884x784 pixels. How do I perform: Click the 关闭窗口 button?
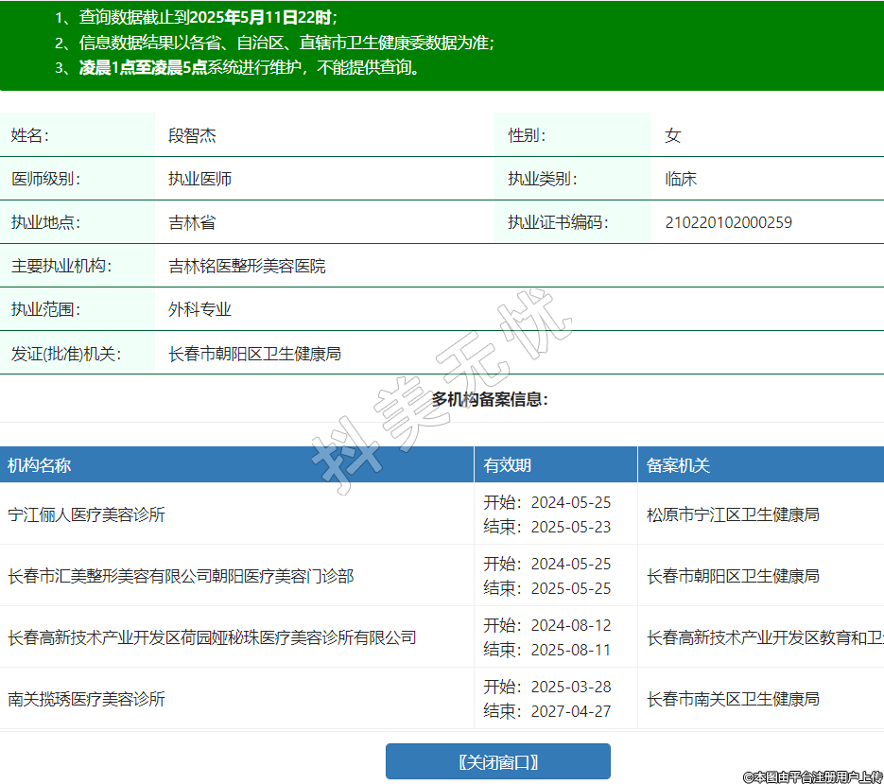497,761
